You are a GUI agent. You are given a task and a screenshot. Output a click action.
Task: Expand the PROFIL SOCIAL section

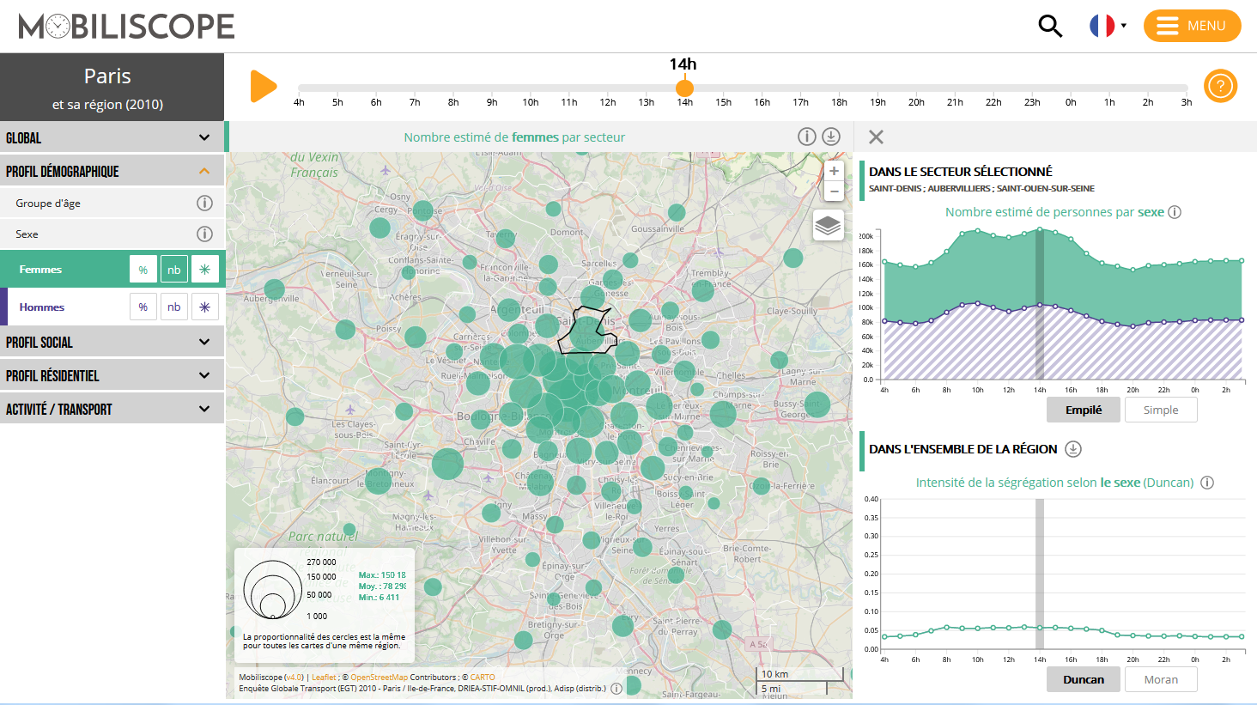click(112, 342)
